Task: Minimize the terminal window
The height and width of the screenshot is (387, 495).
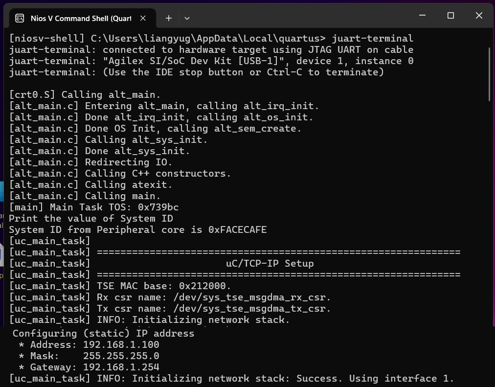Action: [422, 16]
